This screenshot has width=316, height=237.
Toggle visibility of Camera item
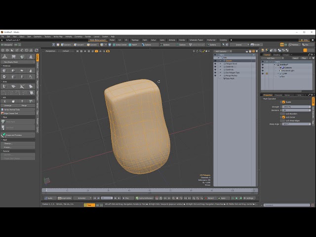point(262,68)
